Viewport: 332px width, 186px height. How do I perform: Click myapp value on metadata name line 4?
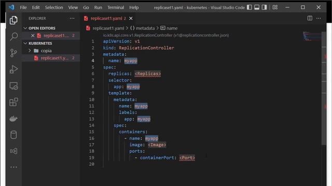[131, 61]
